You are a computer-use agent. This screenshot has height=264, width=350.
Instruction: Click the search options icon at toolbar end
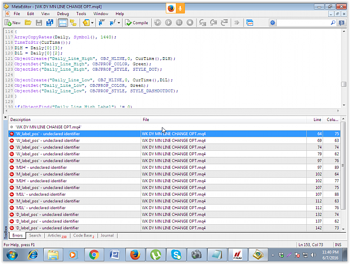coord(342,22)
